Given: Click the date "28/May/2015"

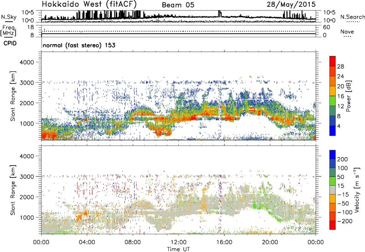Looking at the screenshot, I should (291, 4).
